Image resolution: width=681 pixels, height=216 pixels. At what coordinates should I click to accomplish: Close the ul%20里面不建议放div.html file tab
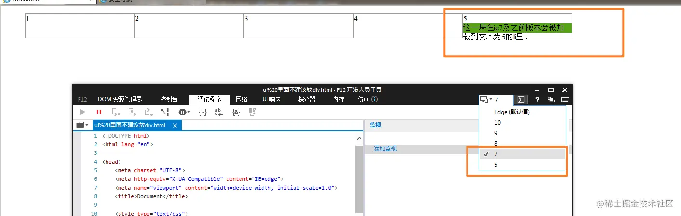click(175, 125)
